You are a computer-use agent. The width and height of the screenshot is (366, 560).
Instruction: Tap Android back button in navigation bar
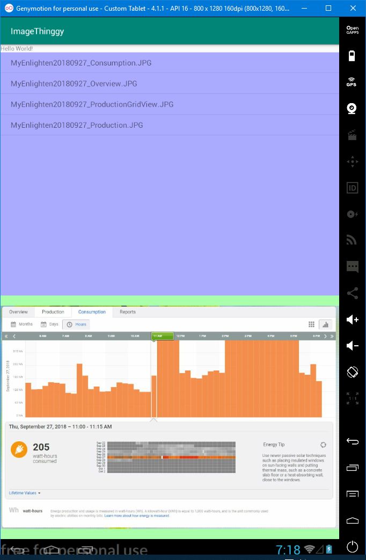[17, 549]
